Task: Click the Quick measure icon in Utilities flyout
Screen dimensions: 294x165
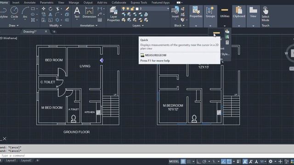Action: tap(216, 33)
